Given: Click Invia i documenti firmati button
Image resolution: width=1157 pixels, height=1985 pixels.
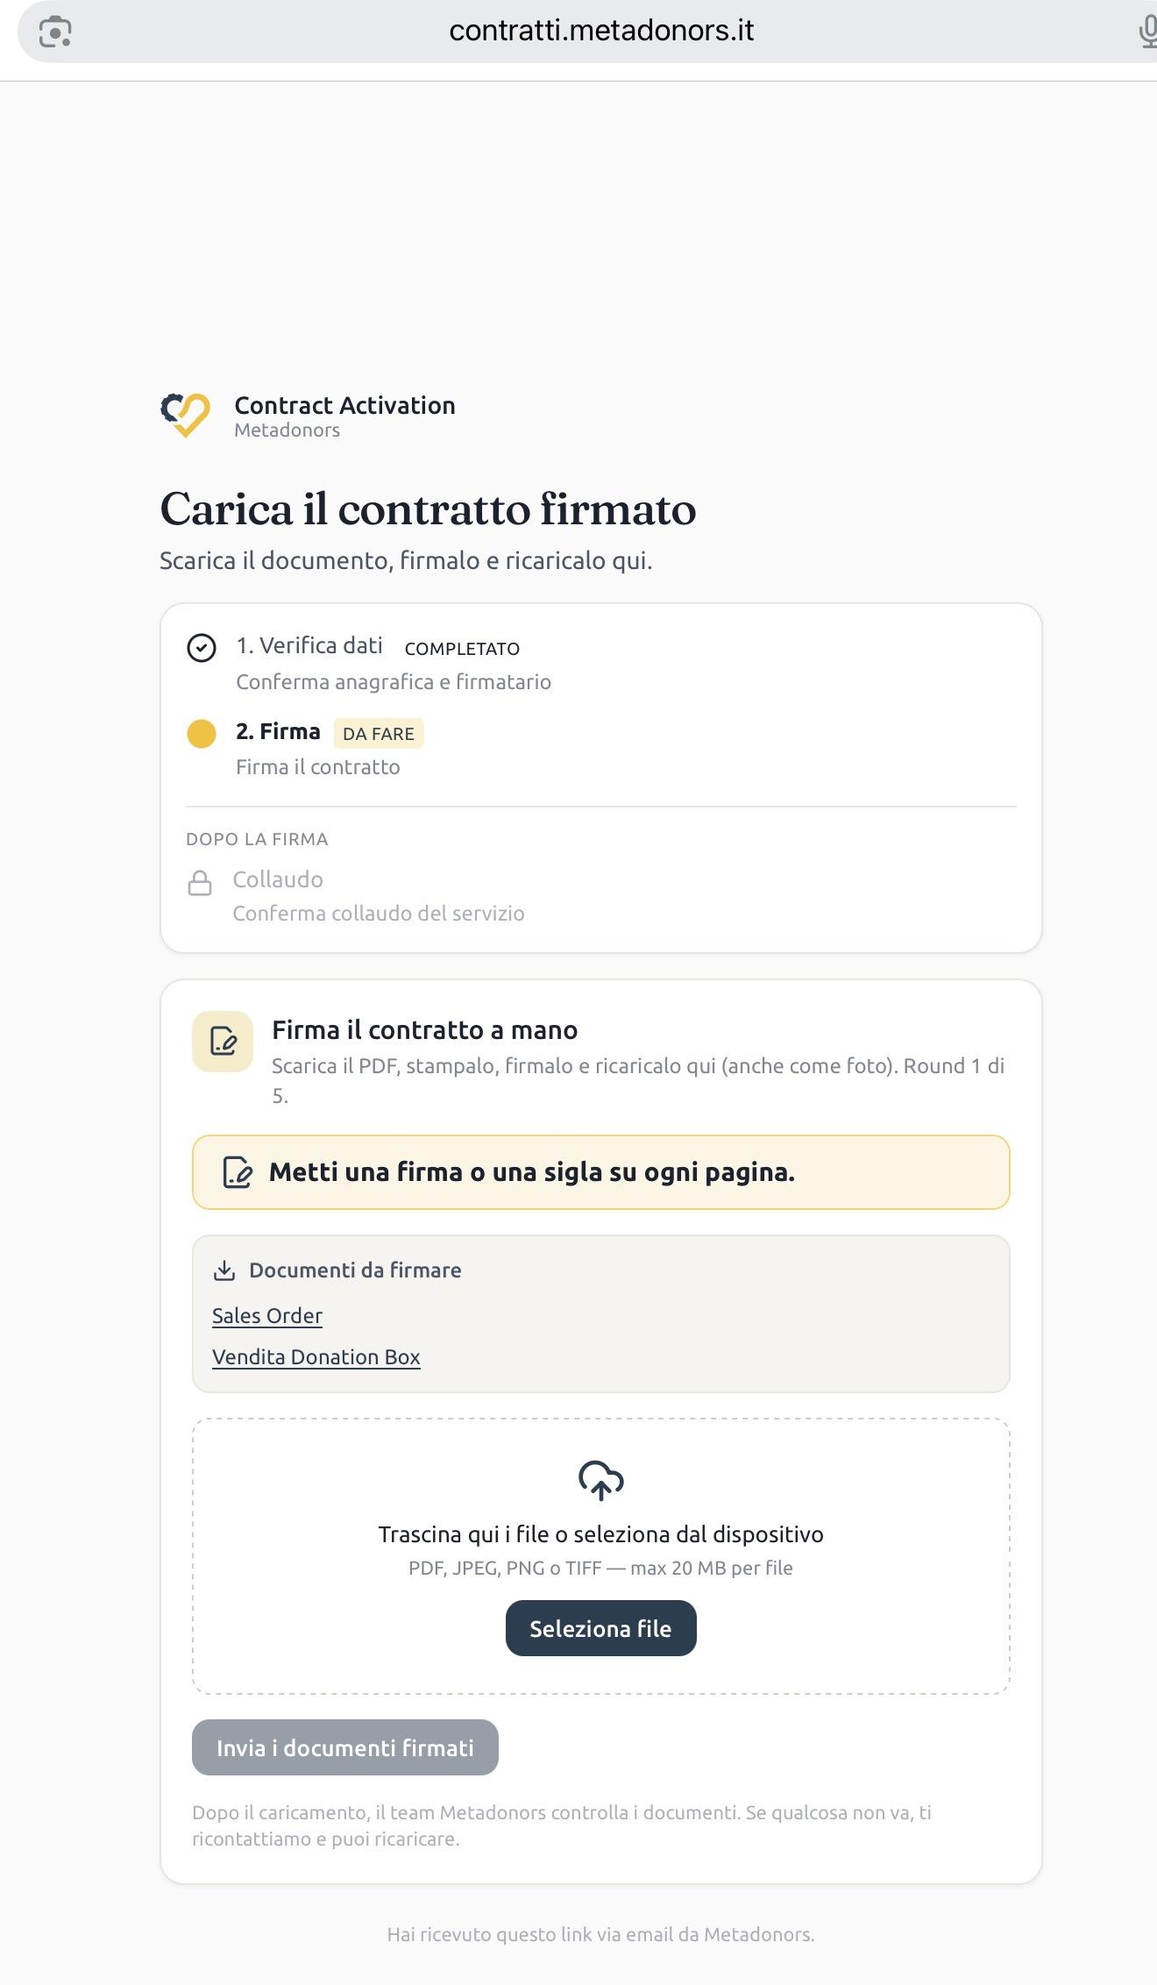Looking at the screenshot, I should [x=345, y=1747].
